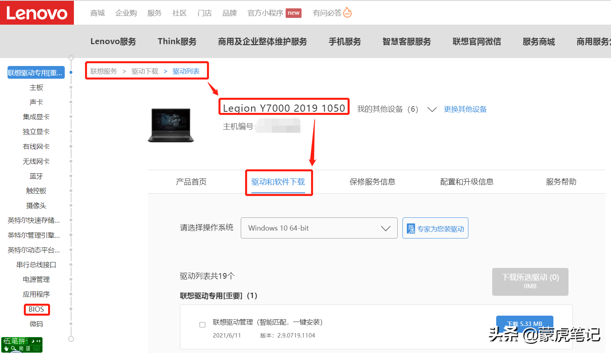The image size is (611, 353).
Task: Switch to 保修服务信息 tab
Action: tap(373, 182)
